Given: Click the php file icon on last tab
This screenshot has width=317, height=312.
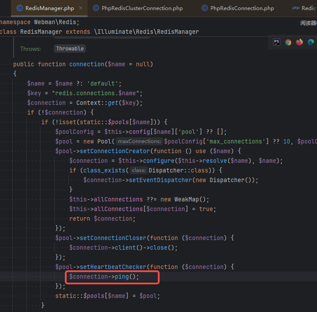Looking at the screenshot, I should (x=296, y=8).
